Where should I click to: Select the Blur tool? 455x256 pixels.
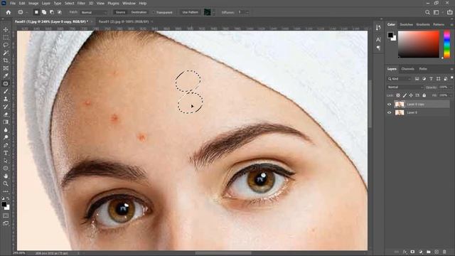(x=6, y=129)
